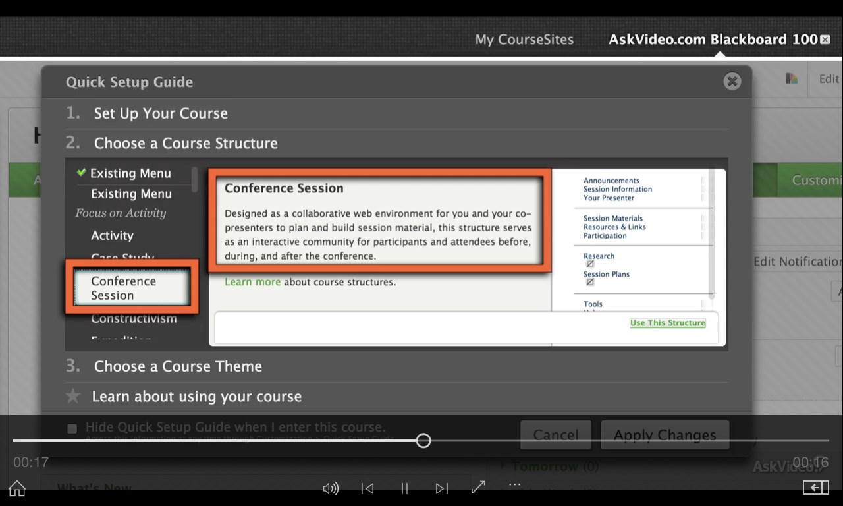The image size is (843, 506).
Task: Skip to next video track
Action: tap(442, 488)
